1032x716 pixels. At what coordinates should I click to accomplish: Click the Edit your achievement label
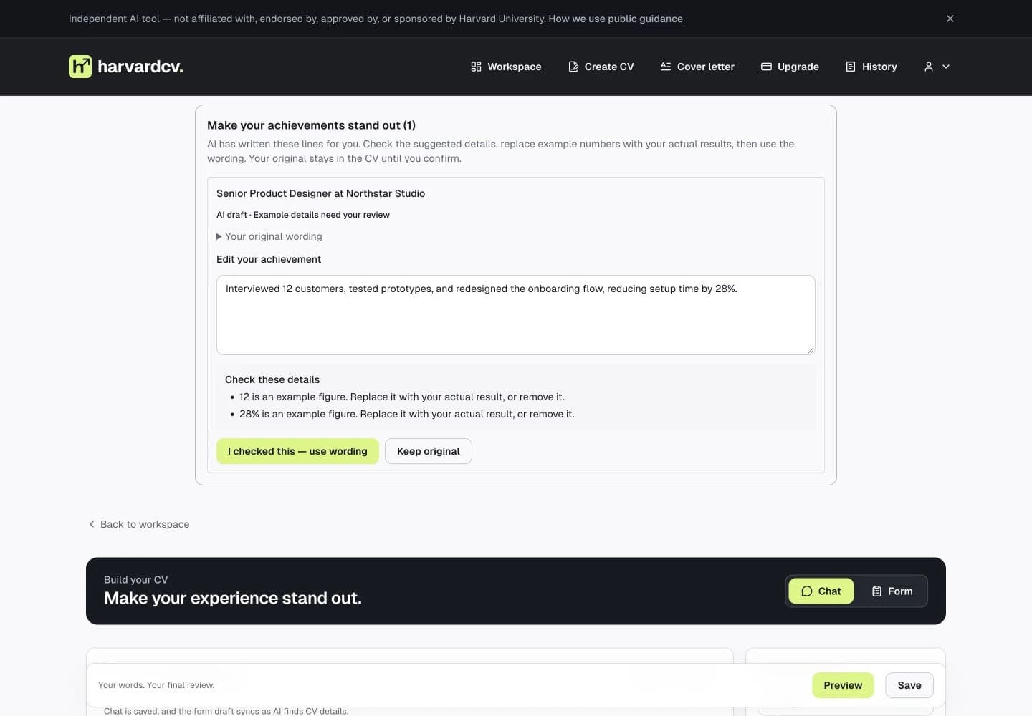[x=269, y=259]
